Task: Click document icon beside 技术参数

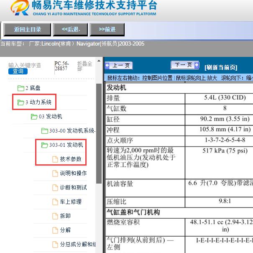Action: pos(55,159)
